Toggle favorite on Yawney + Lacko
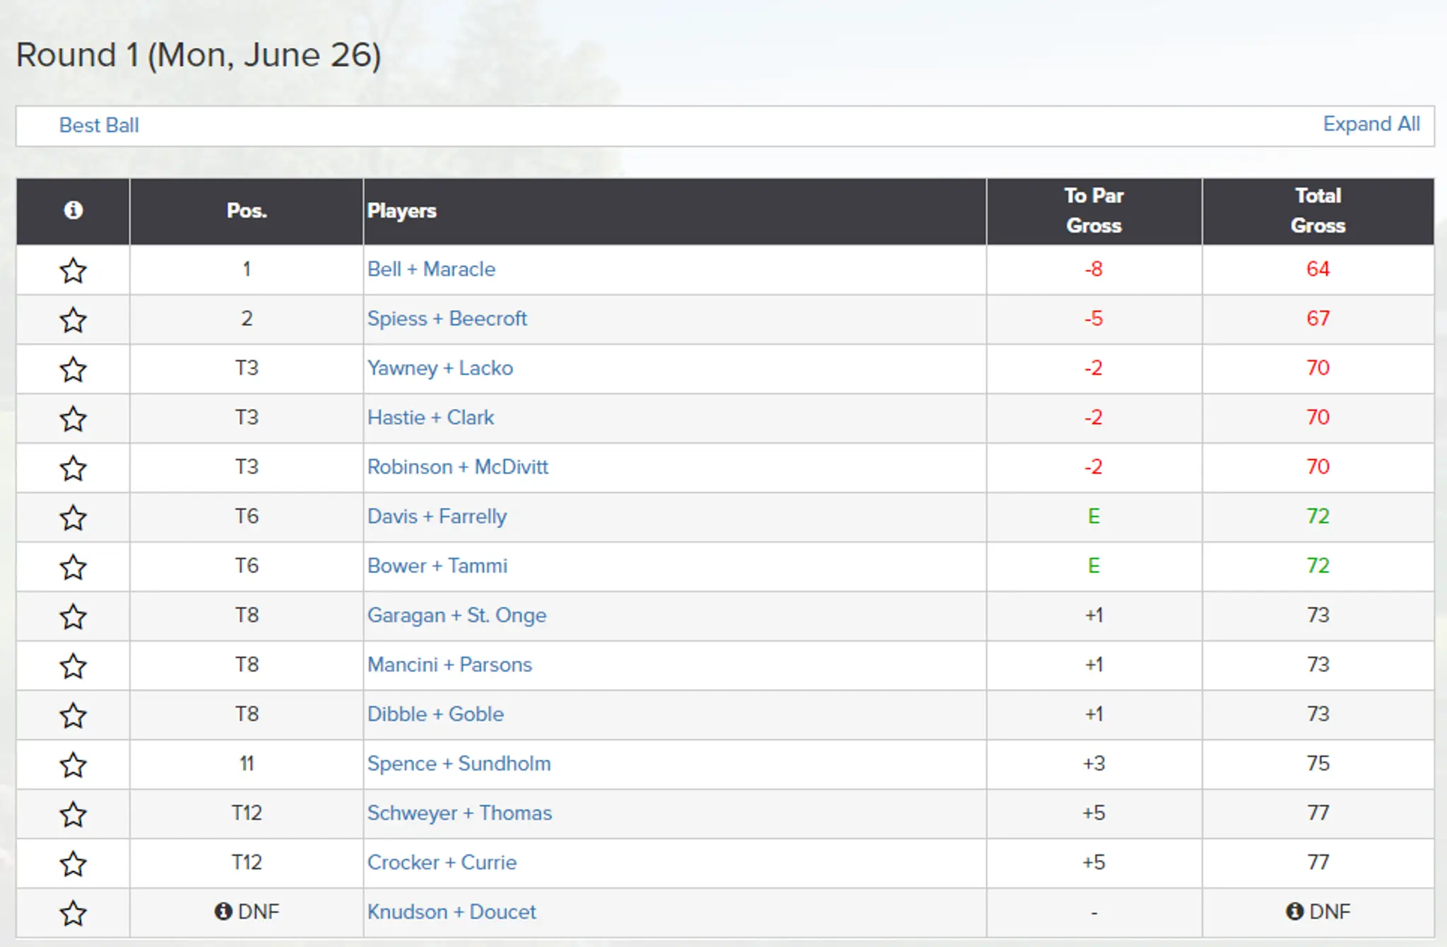This screenshot has width=1447, height=947. pos(73,368)
